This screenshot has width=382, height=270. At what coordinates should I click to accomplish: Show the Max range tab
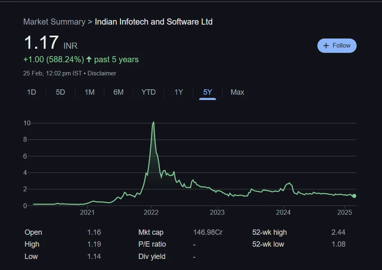tap(237, 92)
